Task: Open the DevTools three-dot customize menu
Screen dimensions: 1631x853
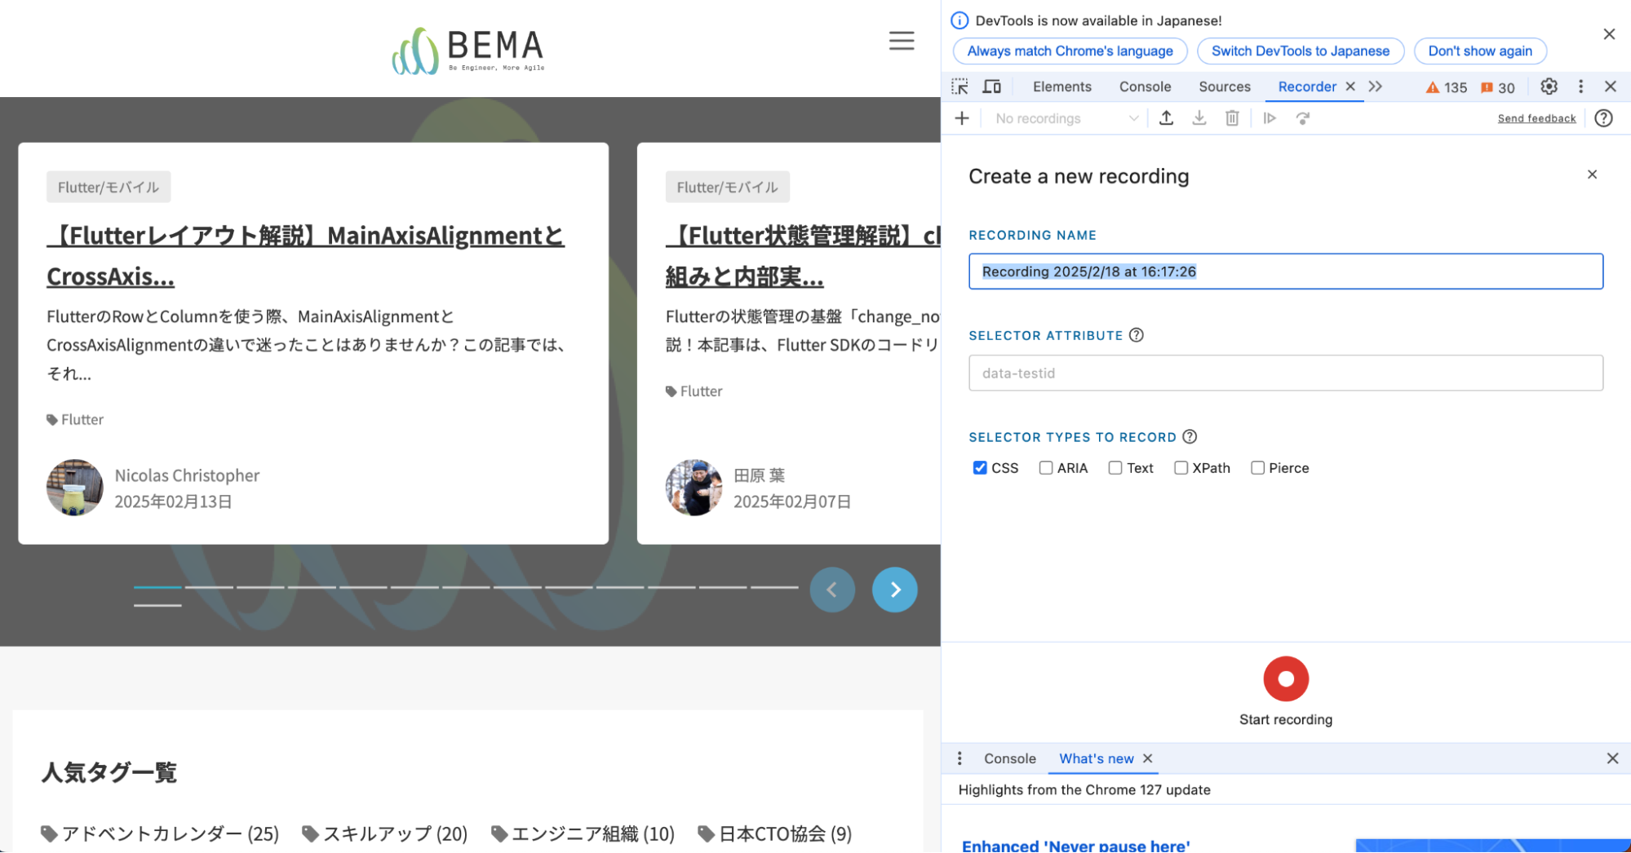Action: pos(1580,86)
